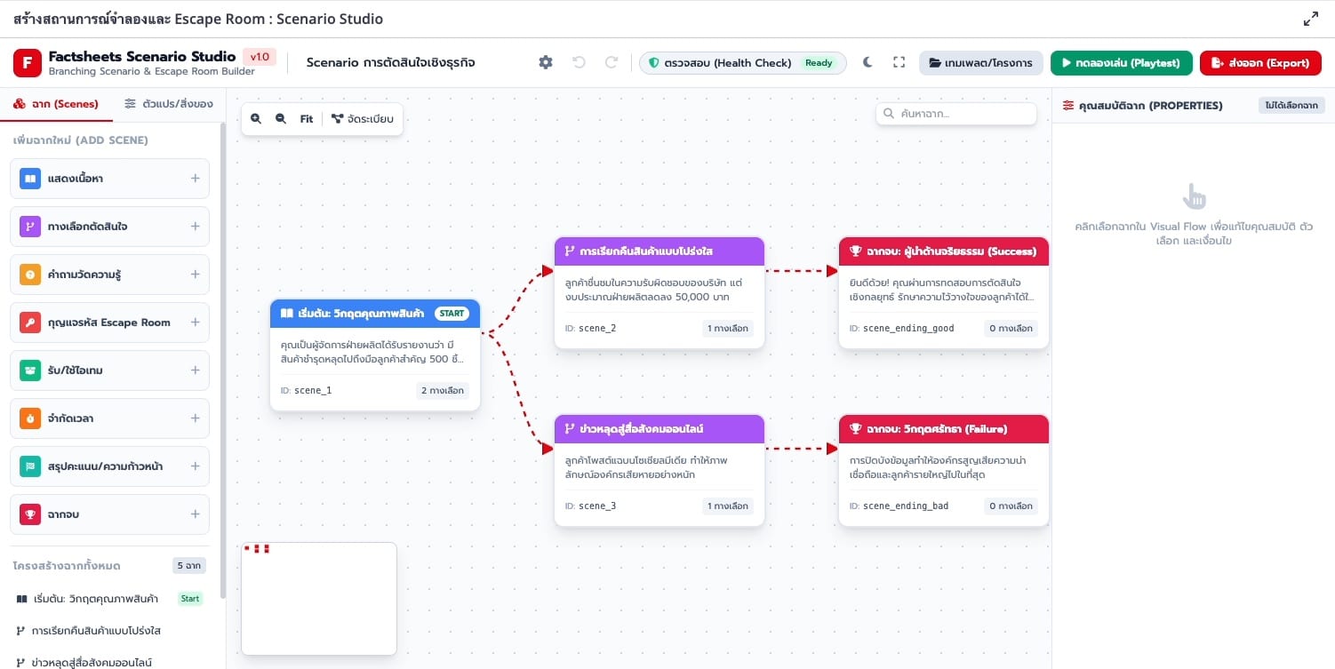Image resolution: width=1335 pixels, height=669 pixels.
Task: Auto-arrange nodes with จัดระเบียบ button
Action: tap(363, 118)
